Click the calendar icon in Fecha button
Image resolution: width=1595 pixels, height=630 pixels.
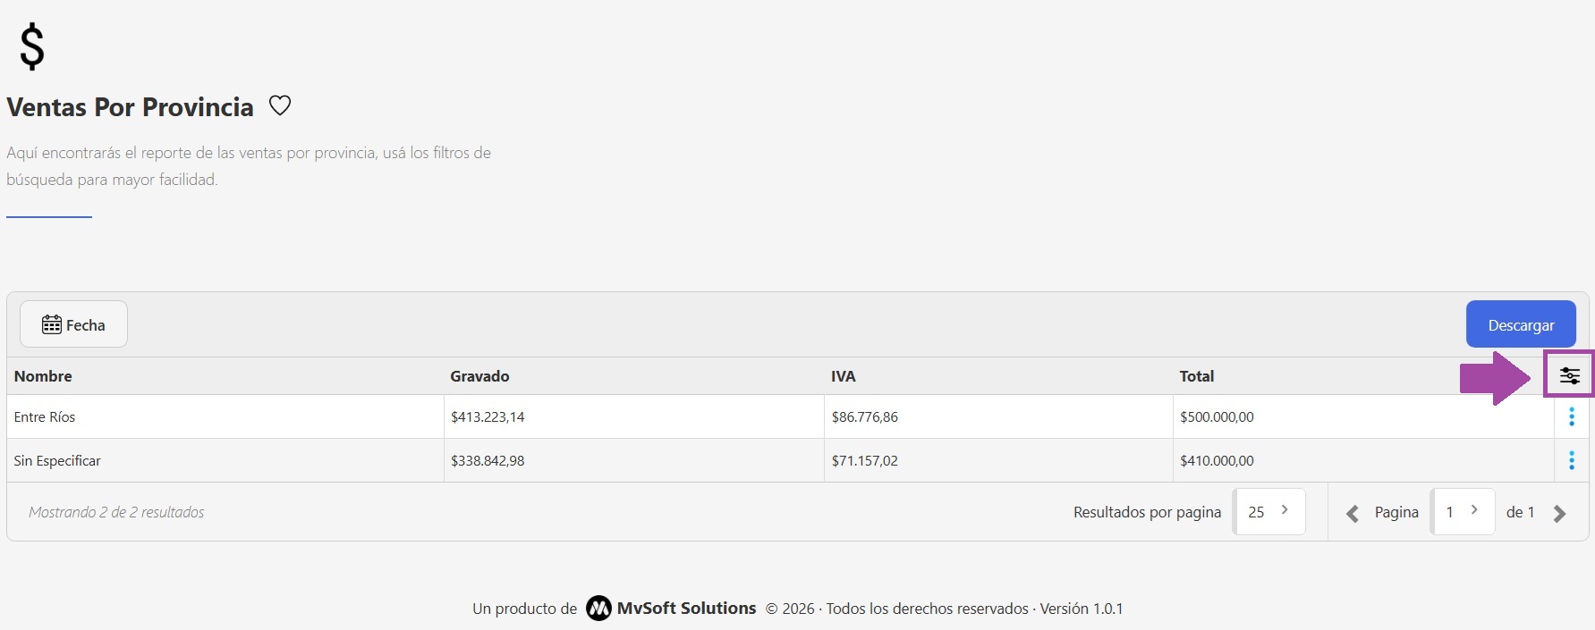pos(52,324)
